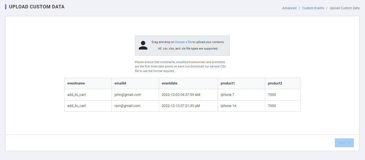Click the 7000 value in the Iphone 14 row
Image resolution: width=365 pixels, height=160 pixels.
tap(272, 106)
